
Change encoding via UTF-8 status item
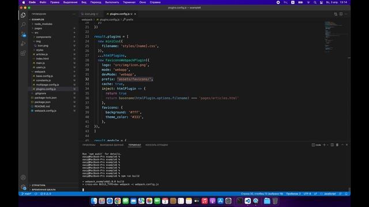coord(307,194)
